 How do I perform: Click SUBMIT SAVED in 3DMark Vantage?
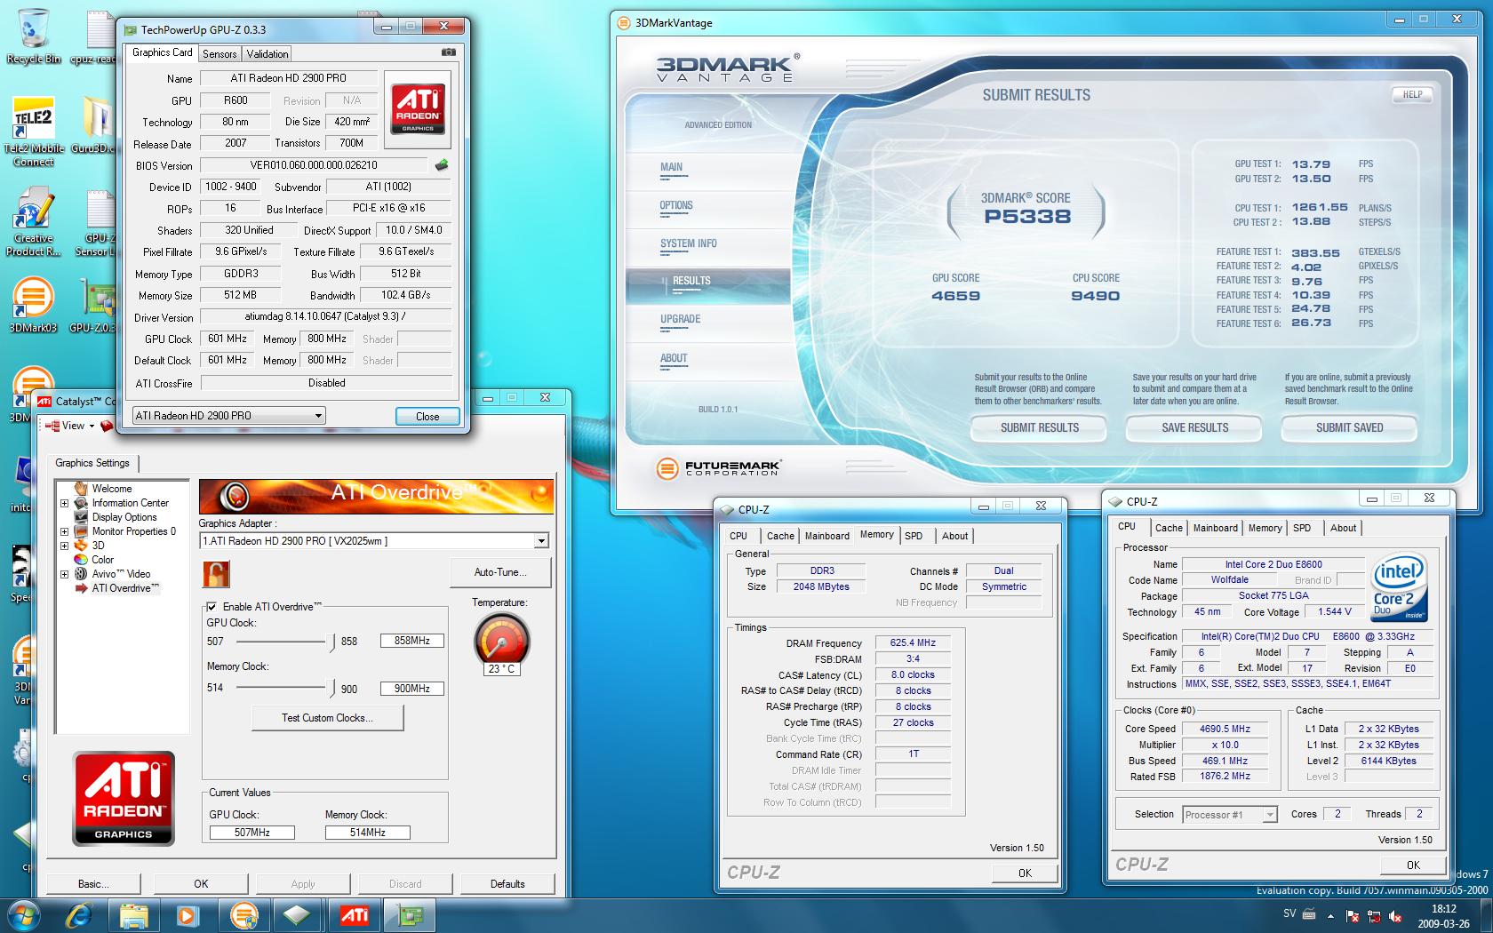1349,428
